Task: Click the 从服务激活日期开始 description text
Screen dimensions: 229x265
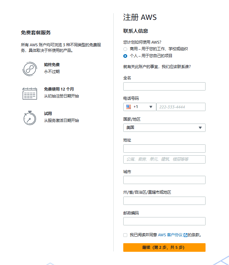Action: (x=61, y=121)
